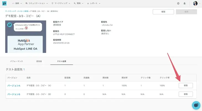The height and width of the screenshot is (111, 202).
Task: Open the chat support bubble
Action: point(196,105)
